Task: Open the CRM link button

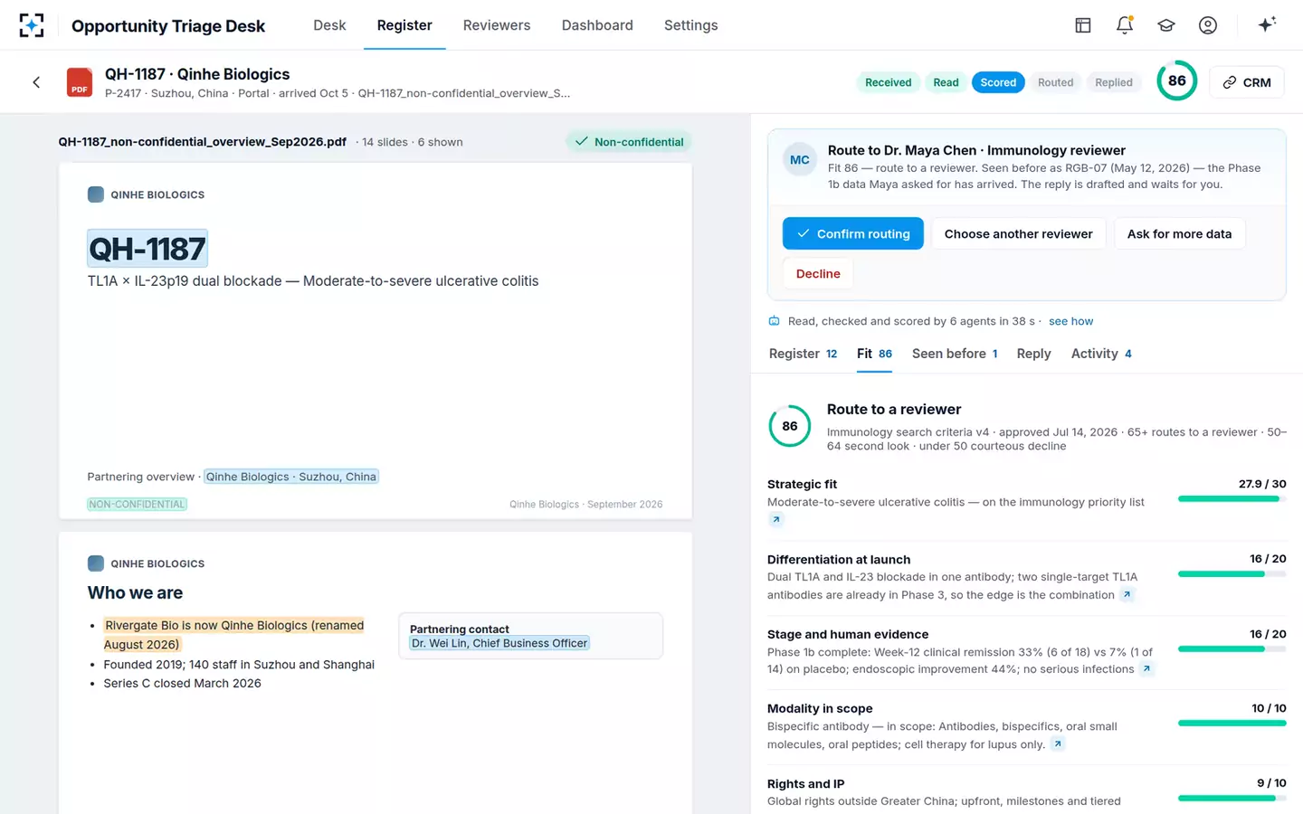Action: pyautogui.click(x=1246, y=82)
